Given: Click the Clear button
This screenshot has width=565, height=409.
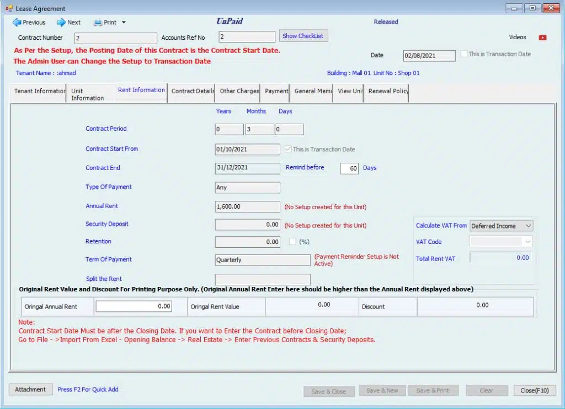Looking at the screenshot, I should [x=487, y=391].
